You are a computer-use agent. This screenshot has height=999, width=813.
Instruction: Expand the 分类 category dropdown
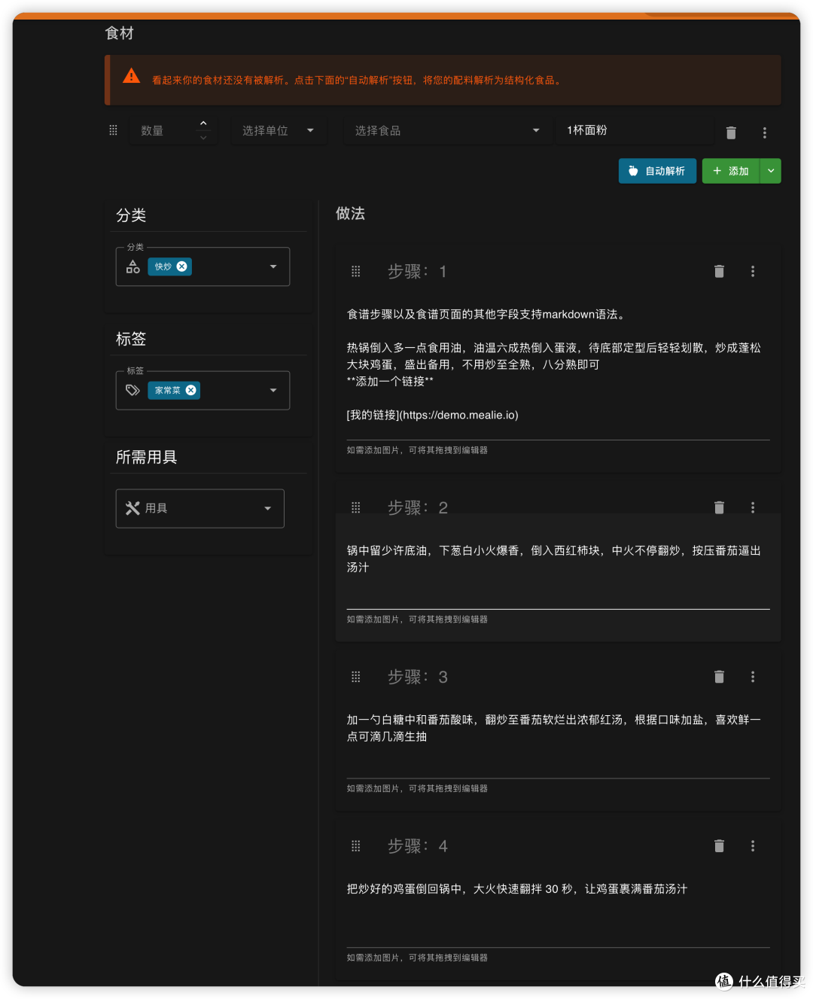[273, 267]
